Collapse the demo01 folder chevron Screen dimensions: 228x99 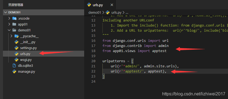[9, 30]
